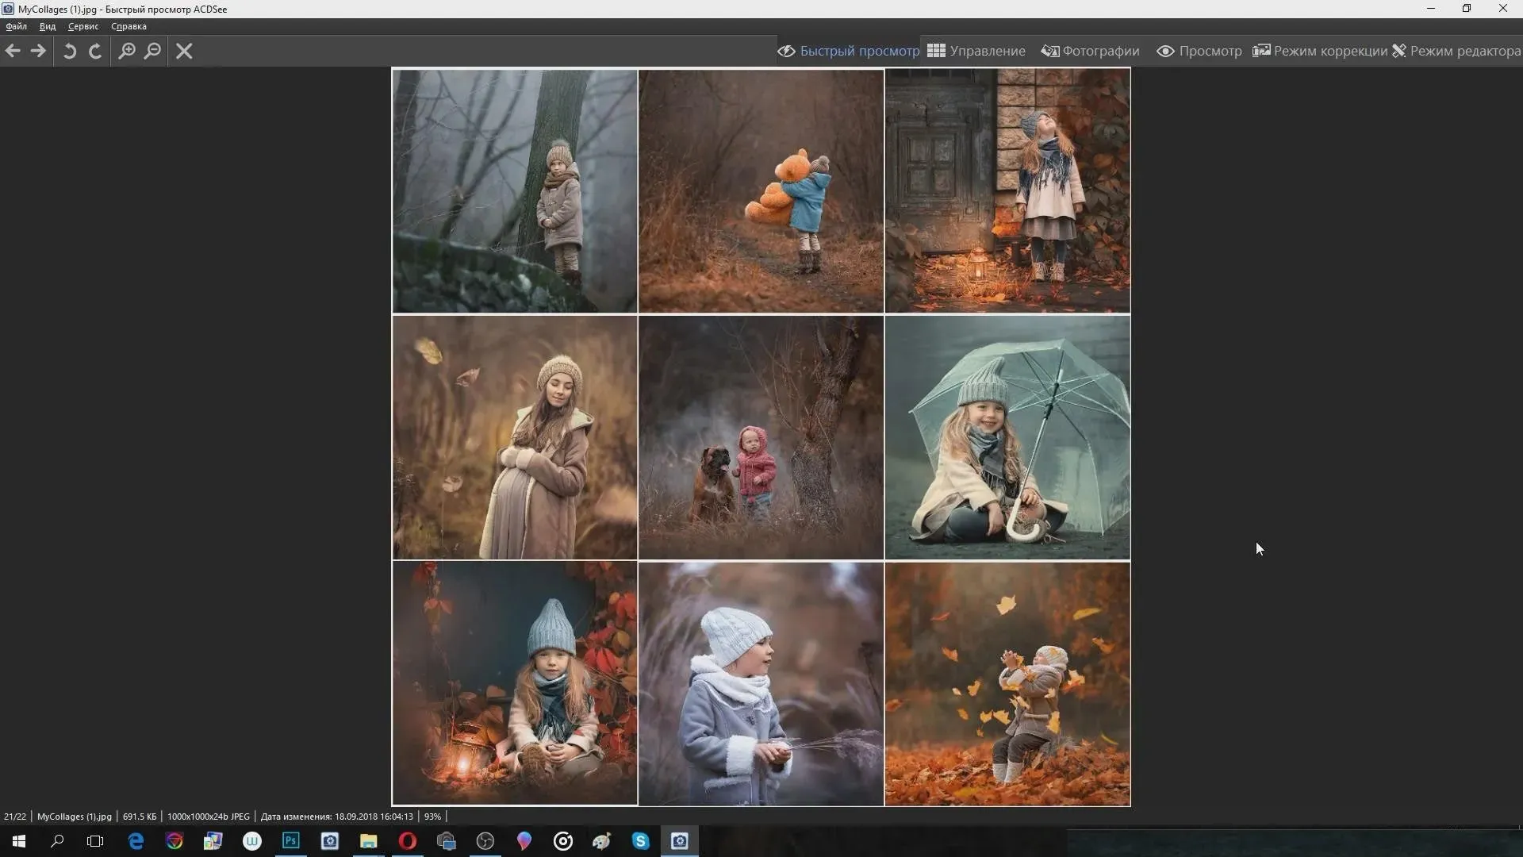Rotate image counterclockwise
Screen dimensions: 1523x857
click(x=70, y=51)
